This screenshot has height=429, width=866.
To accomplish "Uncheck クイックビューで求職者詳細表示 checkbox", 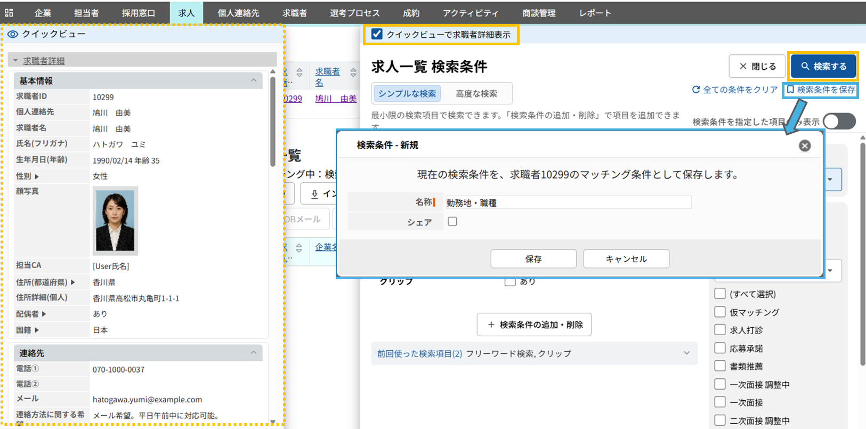I will click(x=377, y=34).
